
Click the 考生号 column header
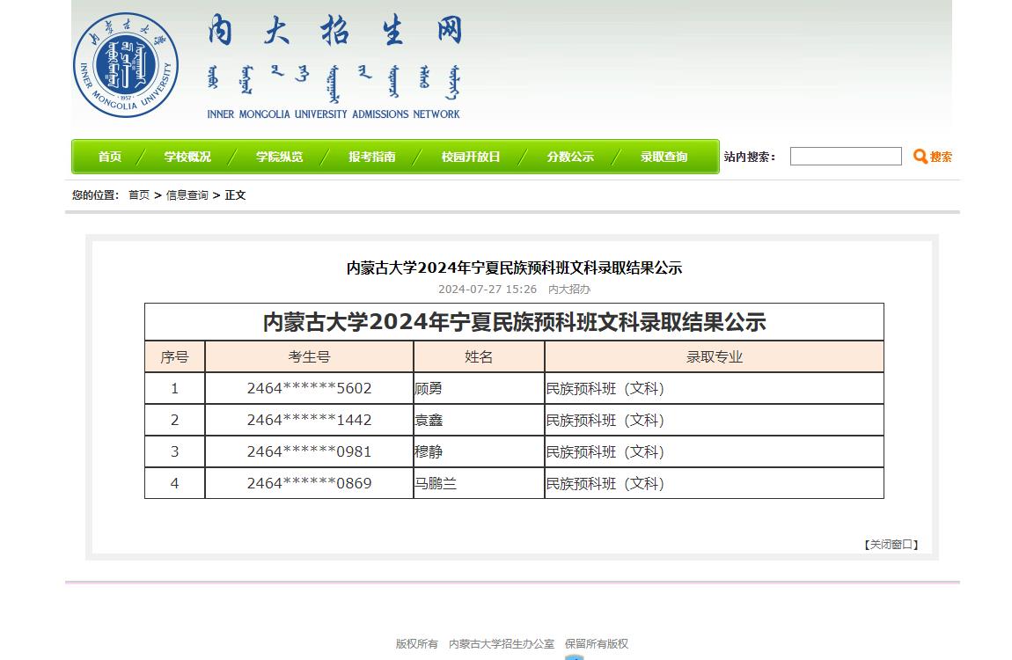click(309, 356)
